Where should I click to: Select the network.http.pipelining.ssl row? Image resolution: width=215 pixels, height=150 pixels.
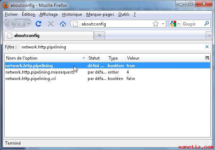(x=107, y=79)
